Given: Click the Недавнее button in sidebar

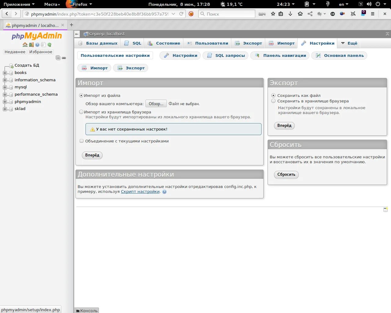Looking at the screenshot, I should pyautogui.click(x=15, y=52).
